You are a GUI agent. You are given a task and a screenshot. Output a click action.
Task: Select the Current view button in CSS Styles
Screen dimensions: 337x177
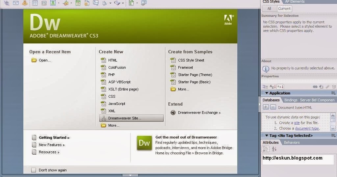pos(284,9)
